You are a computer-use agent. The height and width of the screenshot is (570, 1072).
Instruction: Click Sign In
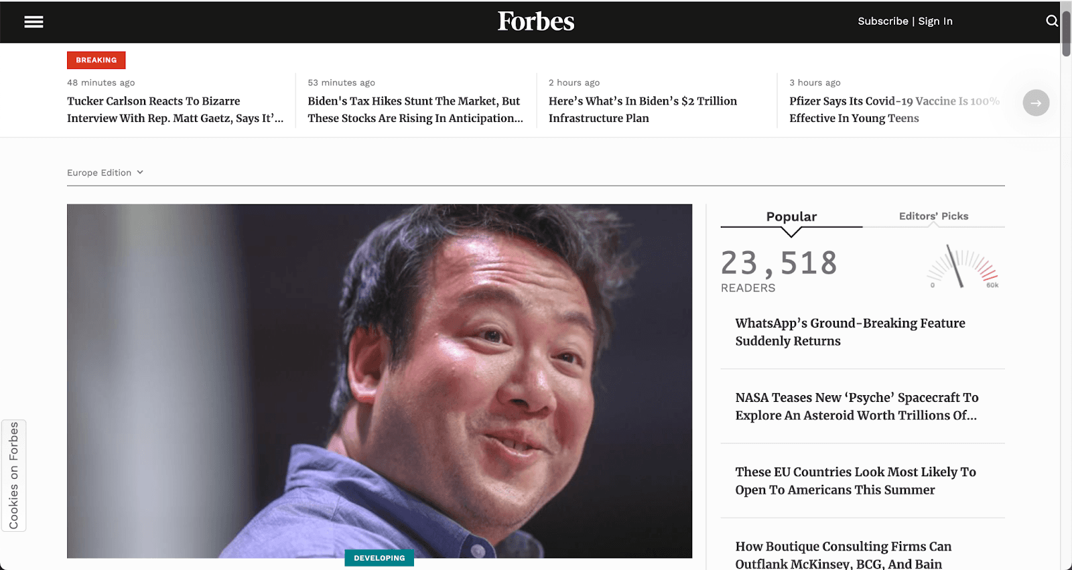click(935, 21)
